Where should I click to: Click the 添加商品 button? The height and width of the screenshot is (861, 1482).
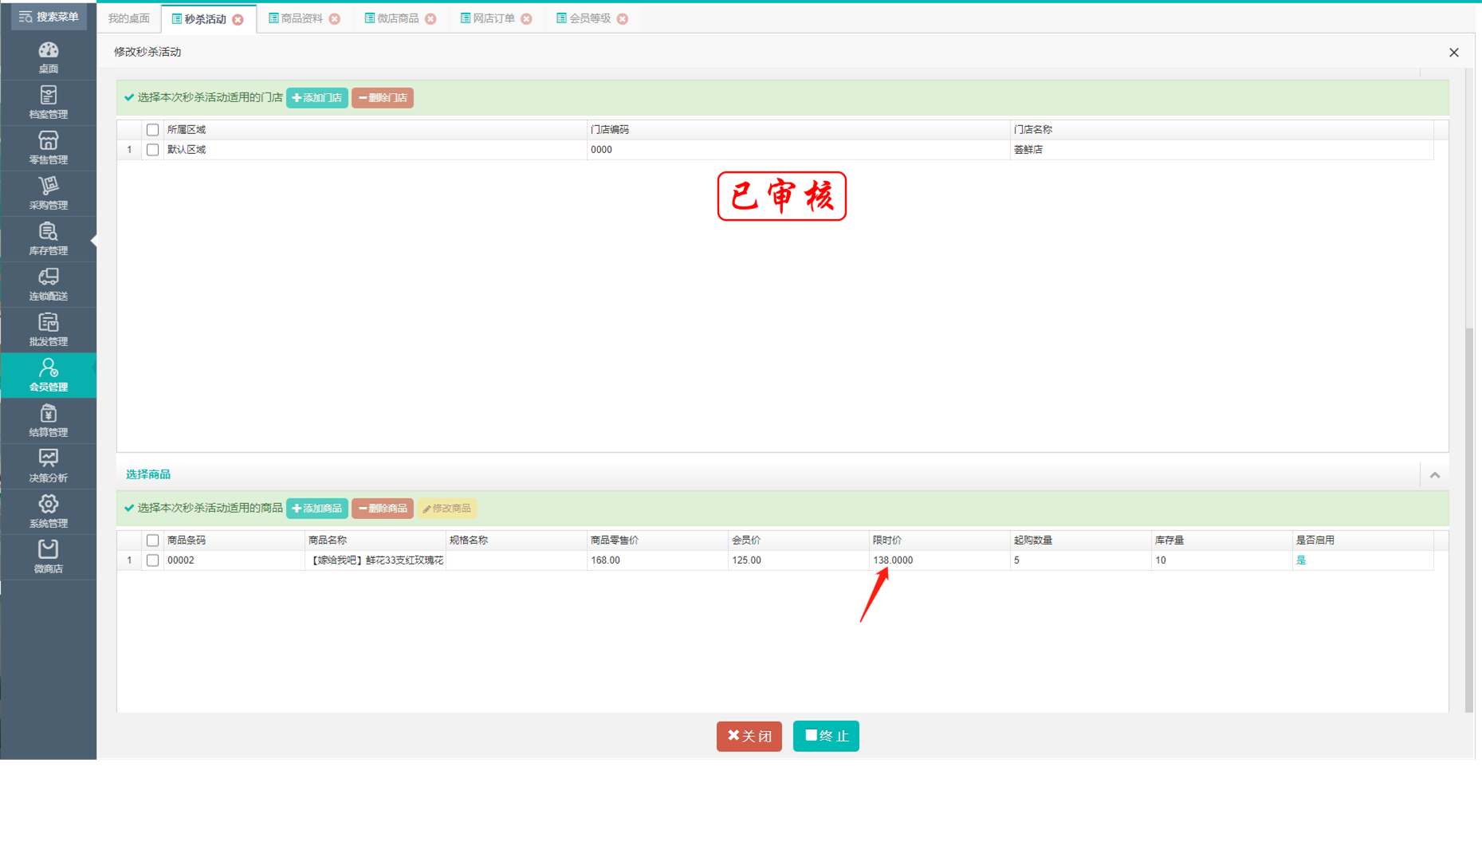pos(316,509)
